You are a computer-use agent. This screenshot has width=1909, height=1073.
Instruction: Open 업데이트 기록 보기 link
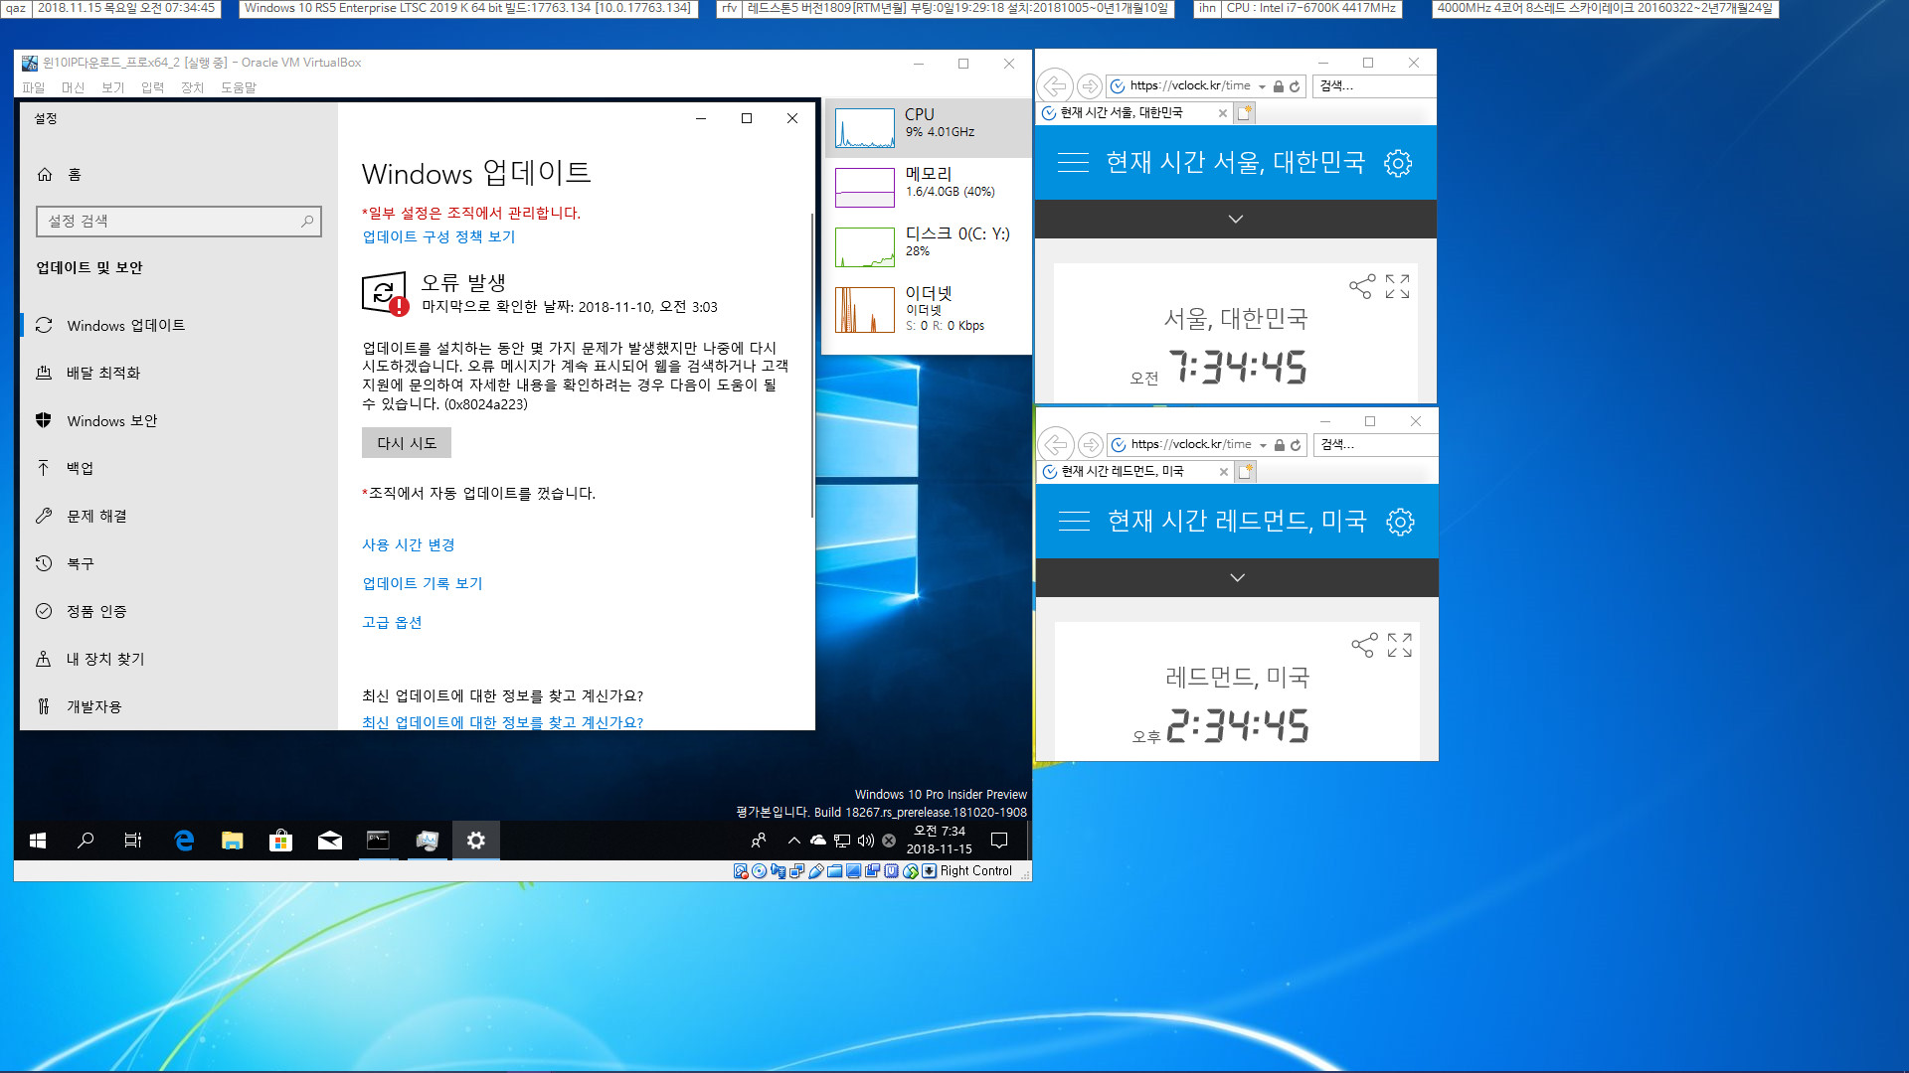point(423,583)
